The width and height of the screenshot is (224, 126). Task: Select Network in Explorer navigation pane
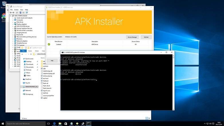coord(27,90)
